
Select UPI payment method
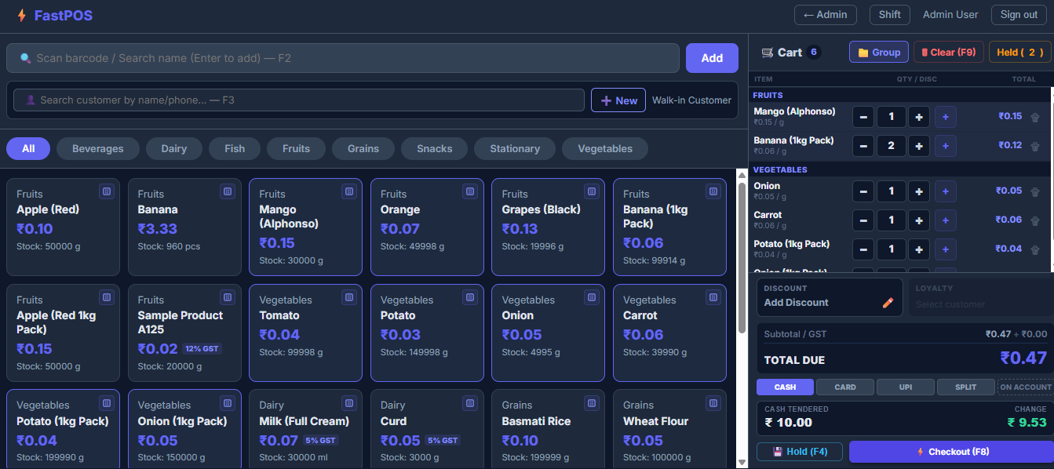point(906,387)
